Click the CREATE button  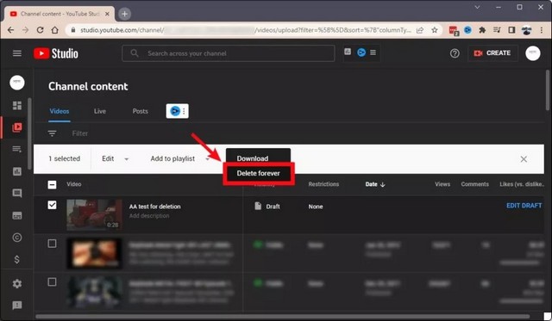(492, 53)
